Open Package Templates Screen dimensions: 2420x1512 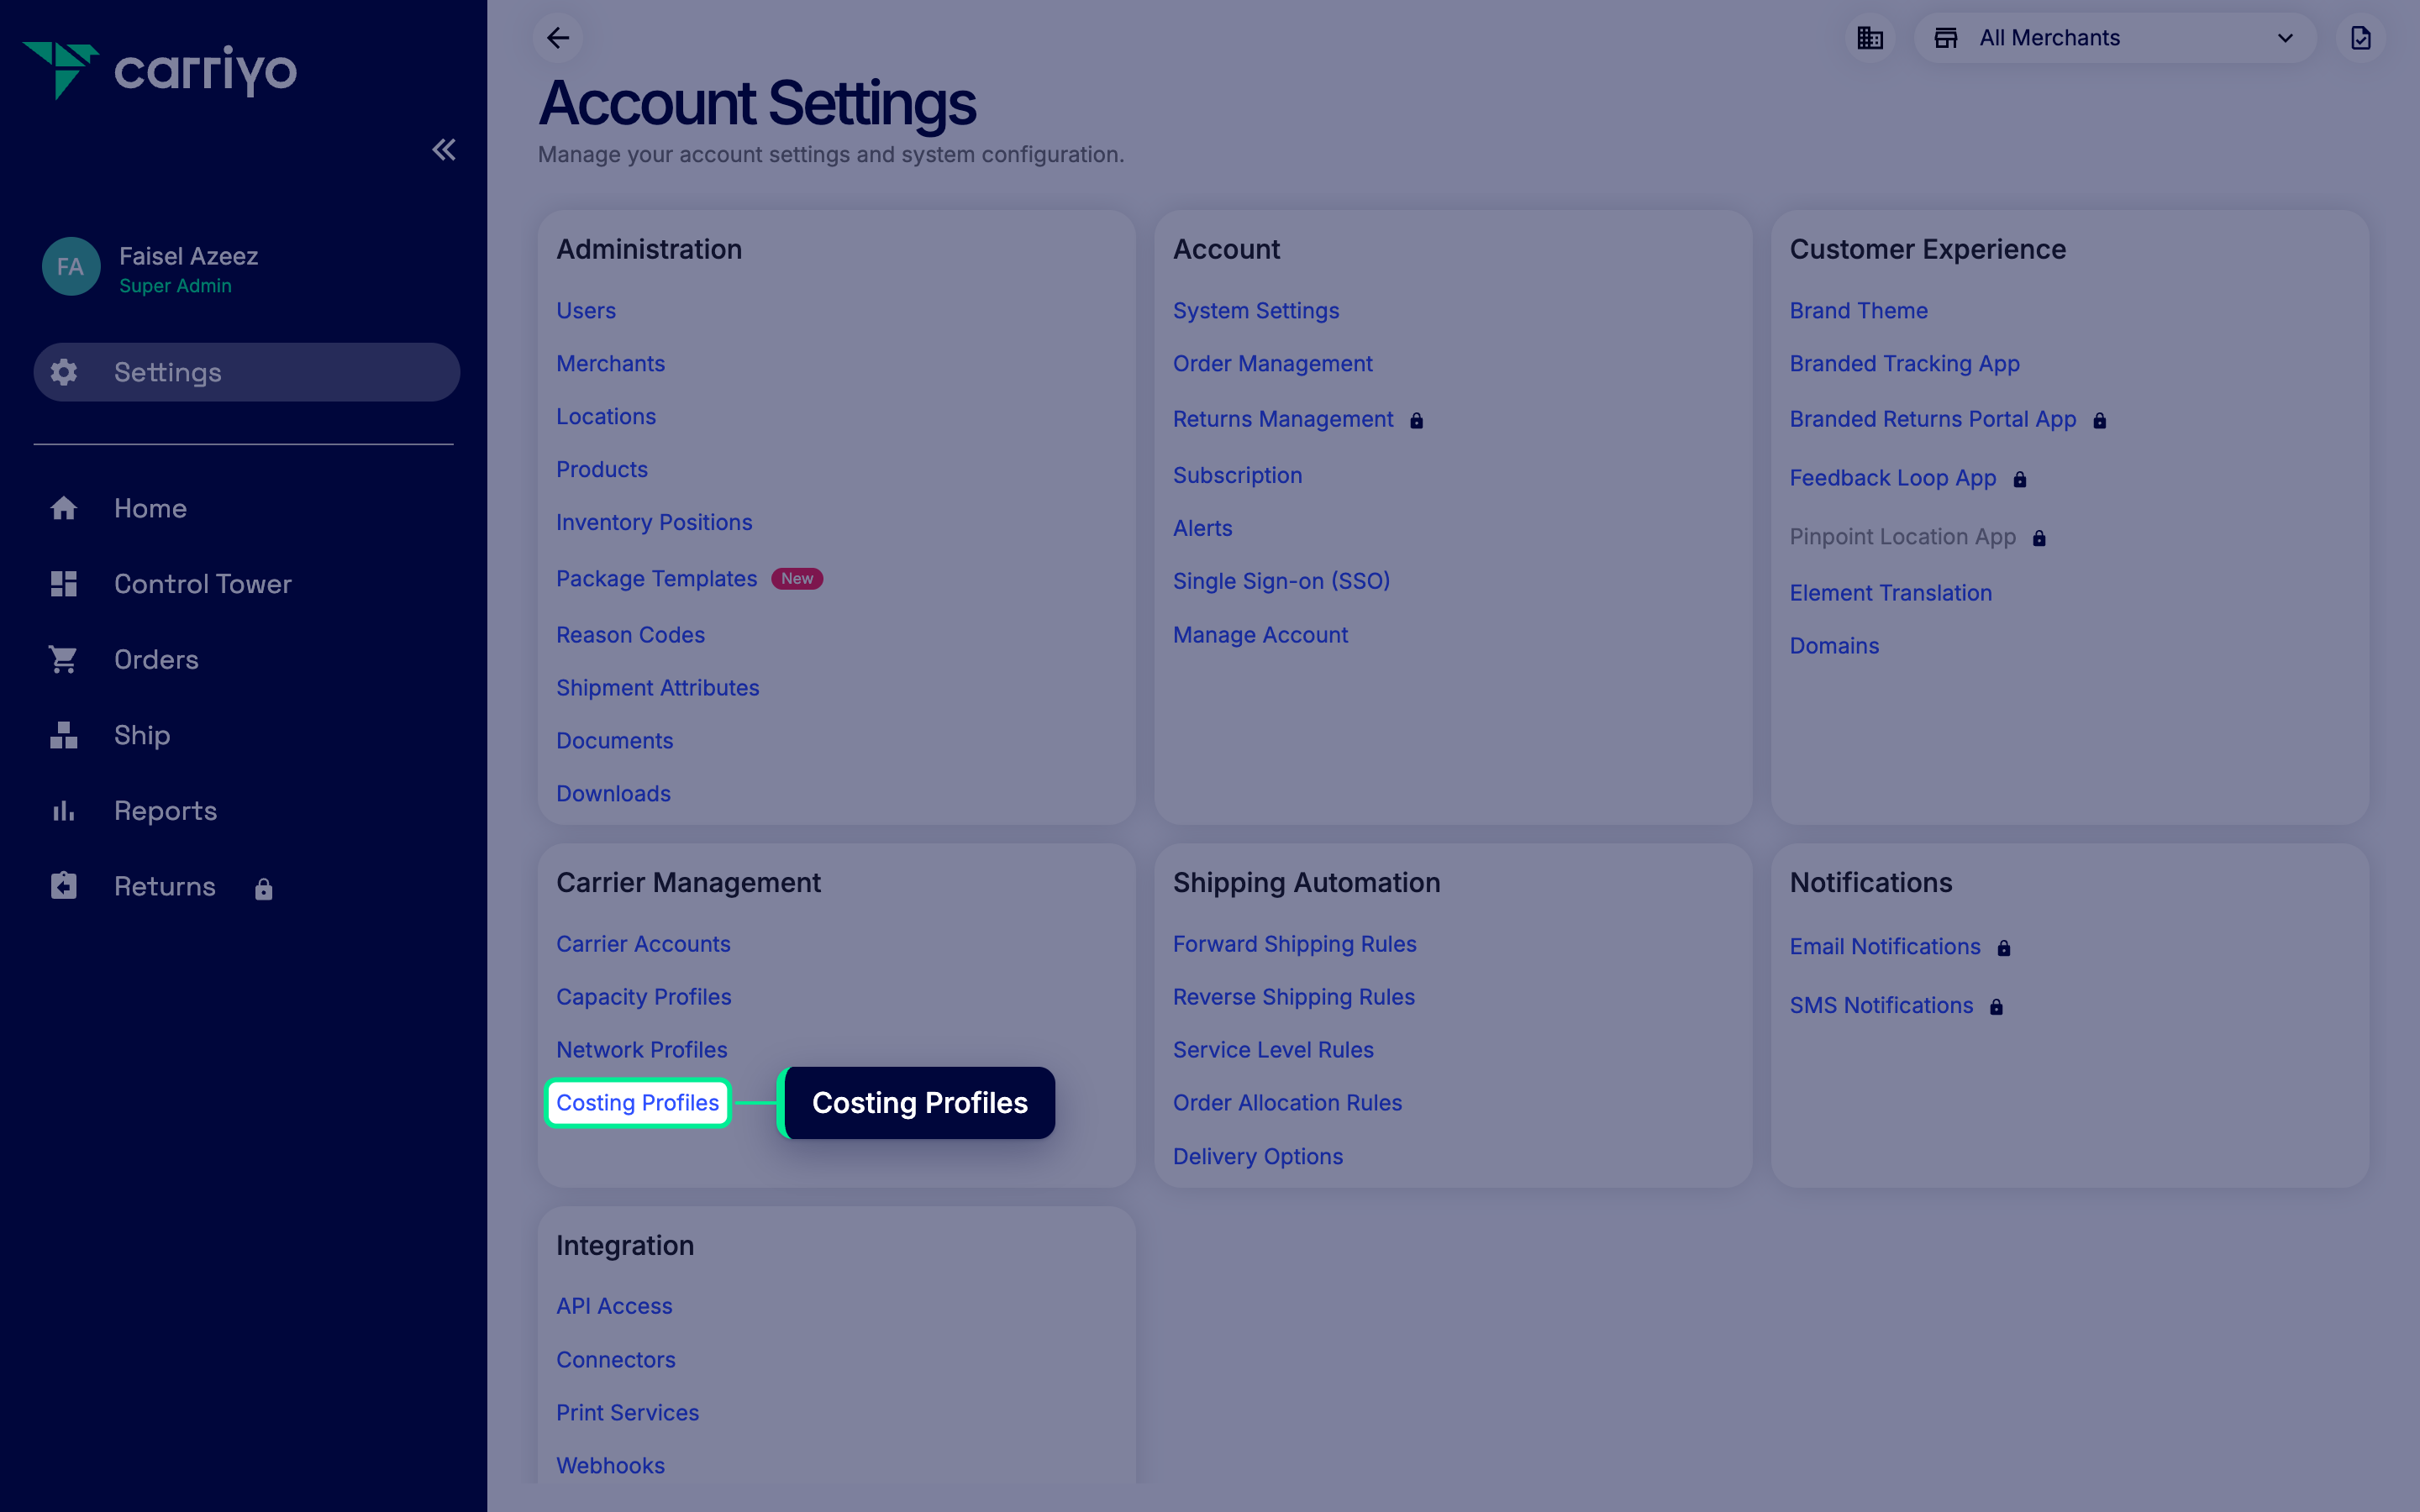pos(657,579)
